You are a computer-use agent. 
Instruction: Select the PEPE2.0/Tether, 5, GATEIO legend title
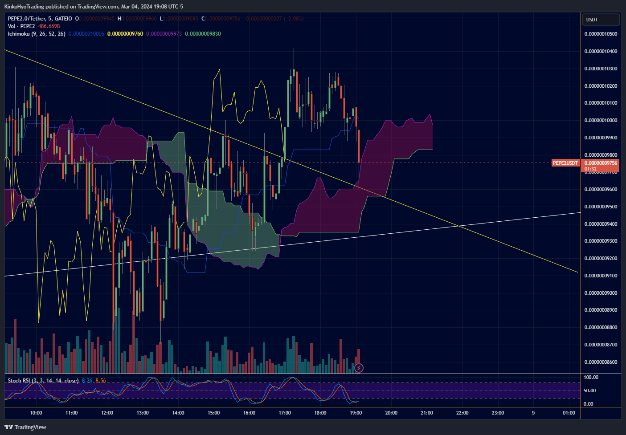click(x=40, y=19)
